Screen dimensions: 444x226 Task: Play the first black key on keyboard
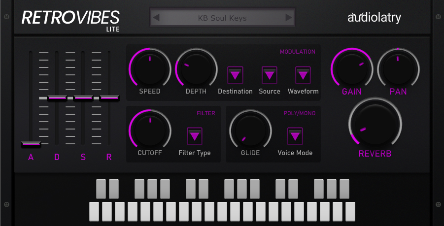tap(101, 189)
